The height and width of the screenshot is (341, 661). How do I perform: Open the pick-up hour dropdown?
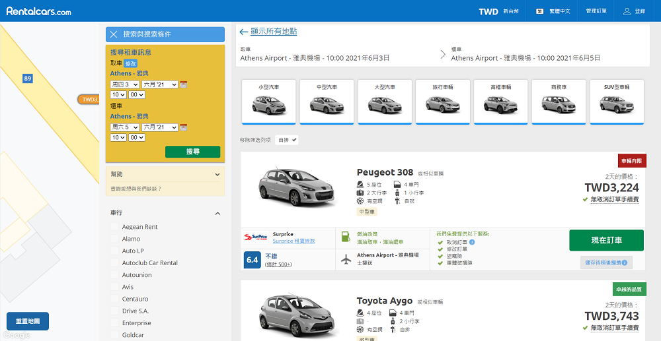(x=118, y=95)
